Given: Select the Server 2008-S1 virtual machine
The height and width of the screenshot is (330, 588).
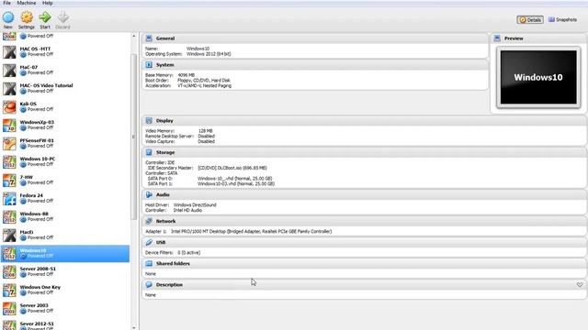Looking at the screenshot, I should click(x=65, y=271).
